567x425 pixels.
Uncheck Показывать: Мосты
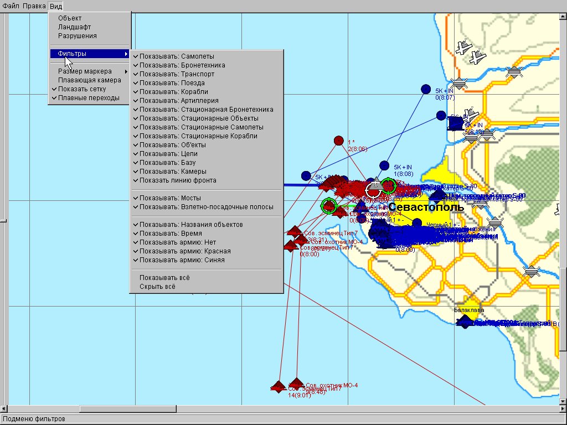(170, 198)
